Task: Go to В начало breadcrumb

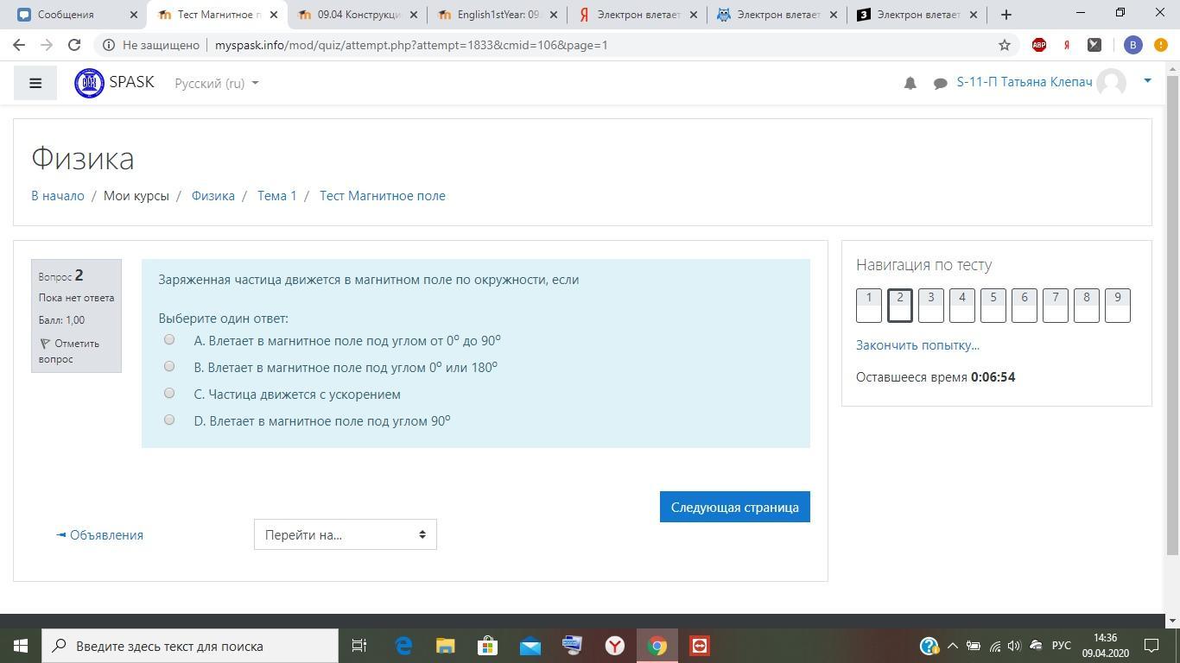Action: 58,195
